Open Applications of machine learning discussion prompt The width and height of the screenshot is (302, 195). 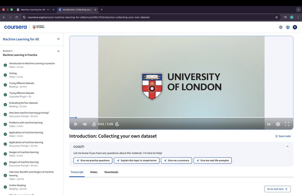point(32,144)
